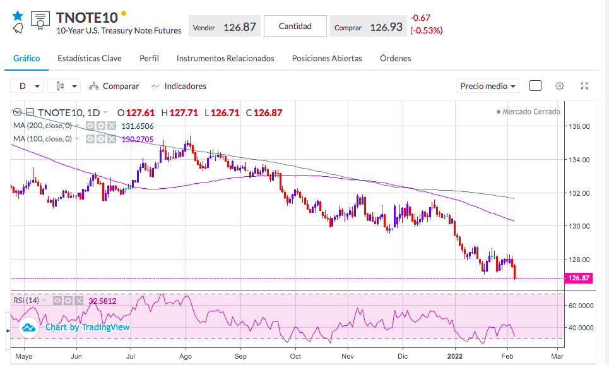609x365 pixels.
Task: Open the Indicadores menu
Action: (179, 86)
